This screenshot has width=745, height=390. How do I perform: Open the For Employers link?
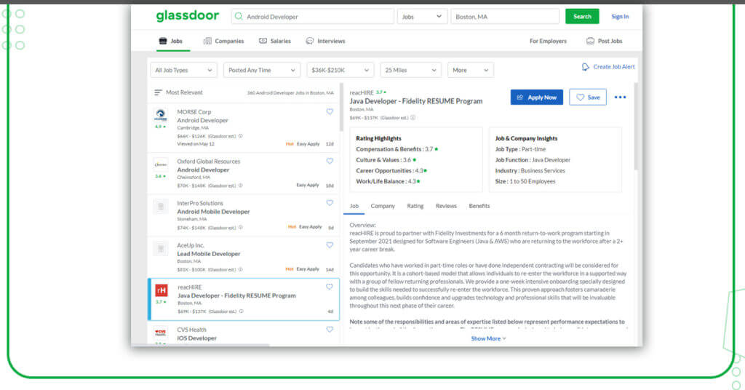click(548, 41)
